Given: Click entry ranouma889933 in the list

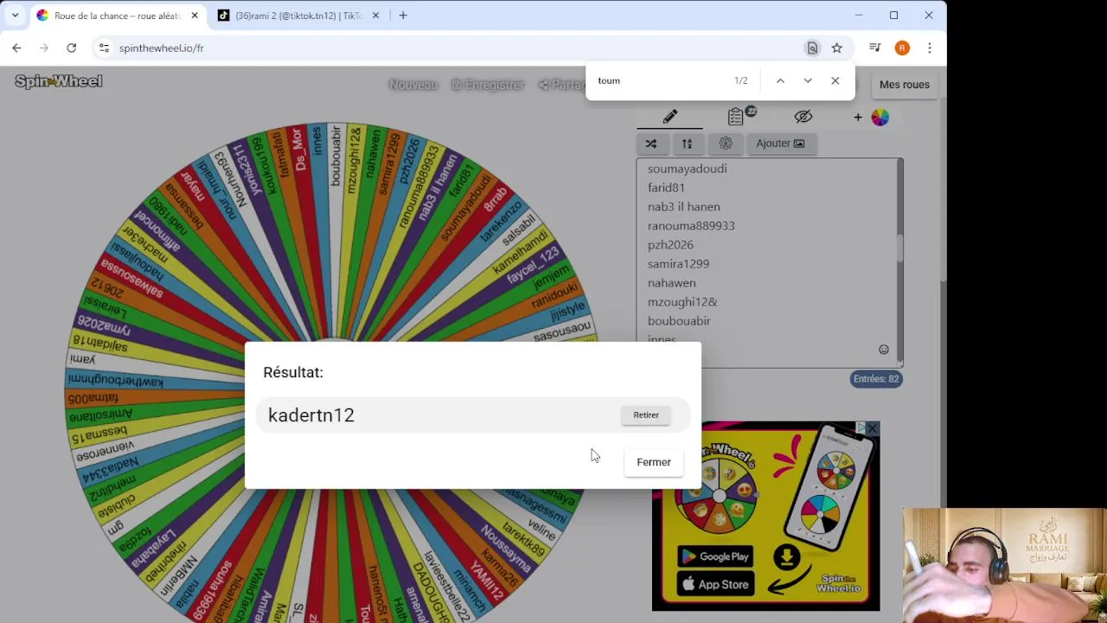Looking at the screenshot, I should click(x=691, y=226).
